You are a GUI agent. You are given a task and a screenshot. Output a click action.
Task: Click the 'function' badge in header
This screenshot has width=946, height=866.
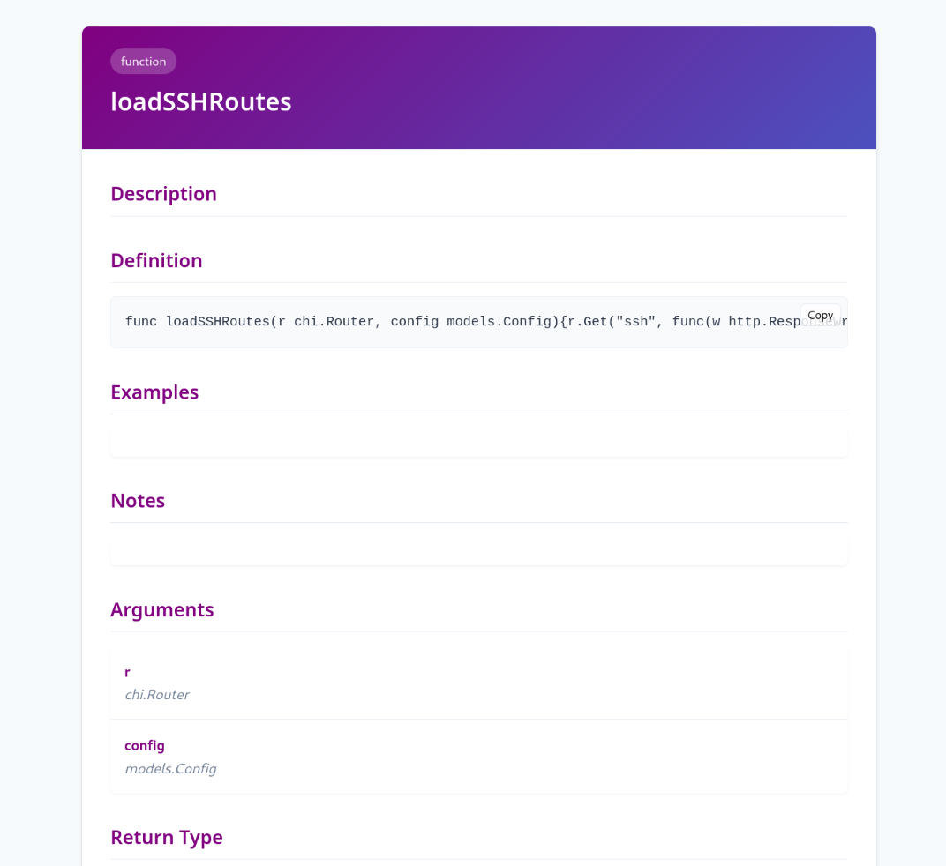[x=143, y=62]
